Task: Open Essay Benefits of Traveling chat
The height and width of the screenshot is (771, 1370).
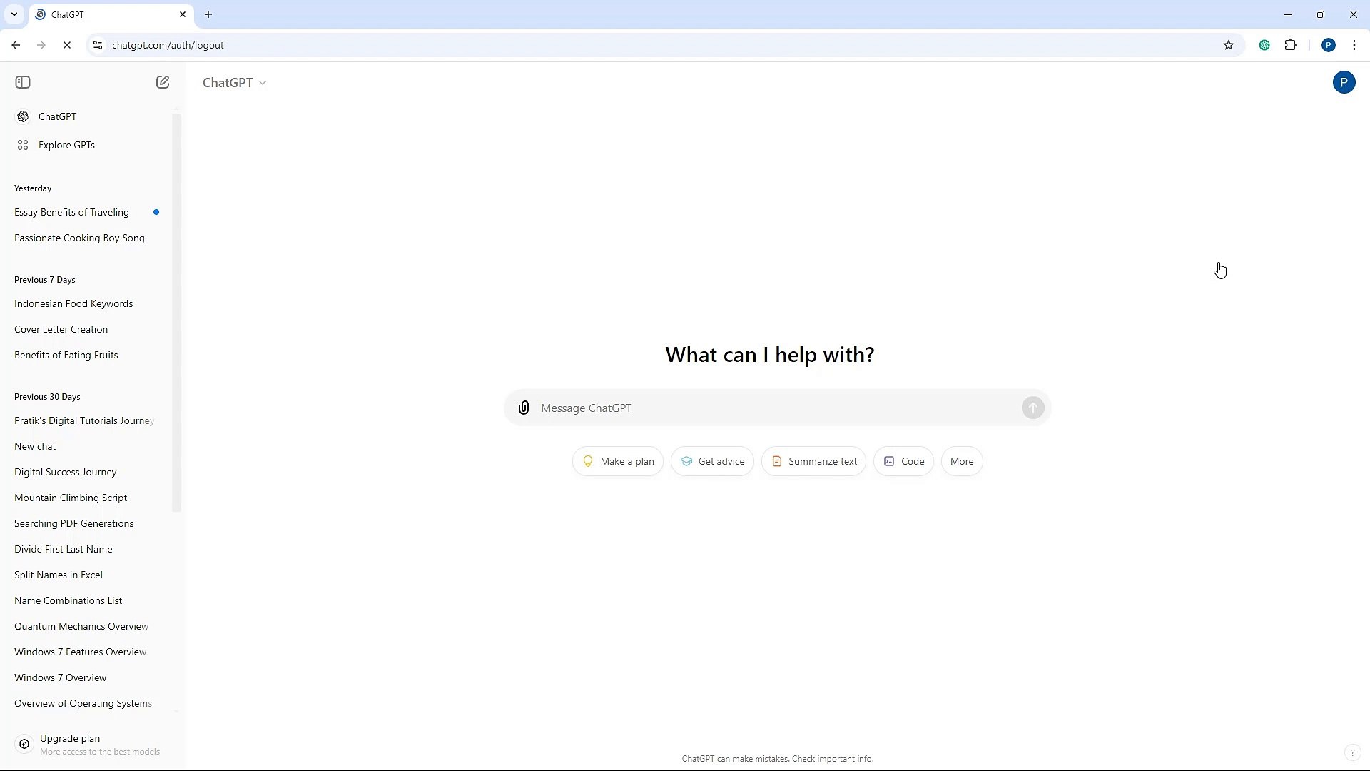Action: pyautogui.click(x=71, y=212)
